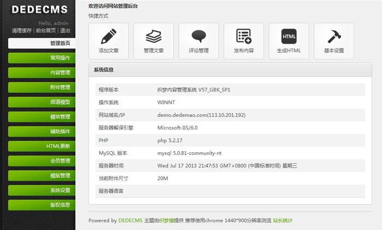
Task: Open the 系统设置 sidebar menu
Action: tap(41, 190)
